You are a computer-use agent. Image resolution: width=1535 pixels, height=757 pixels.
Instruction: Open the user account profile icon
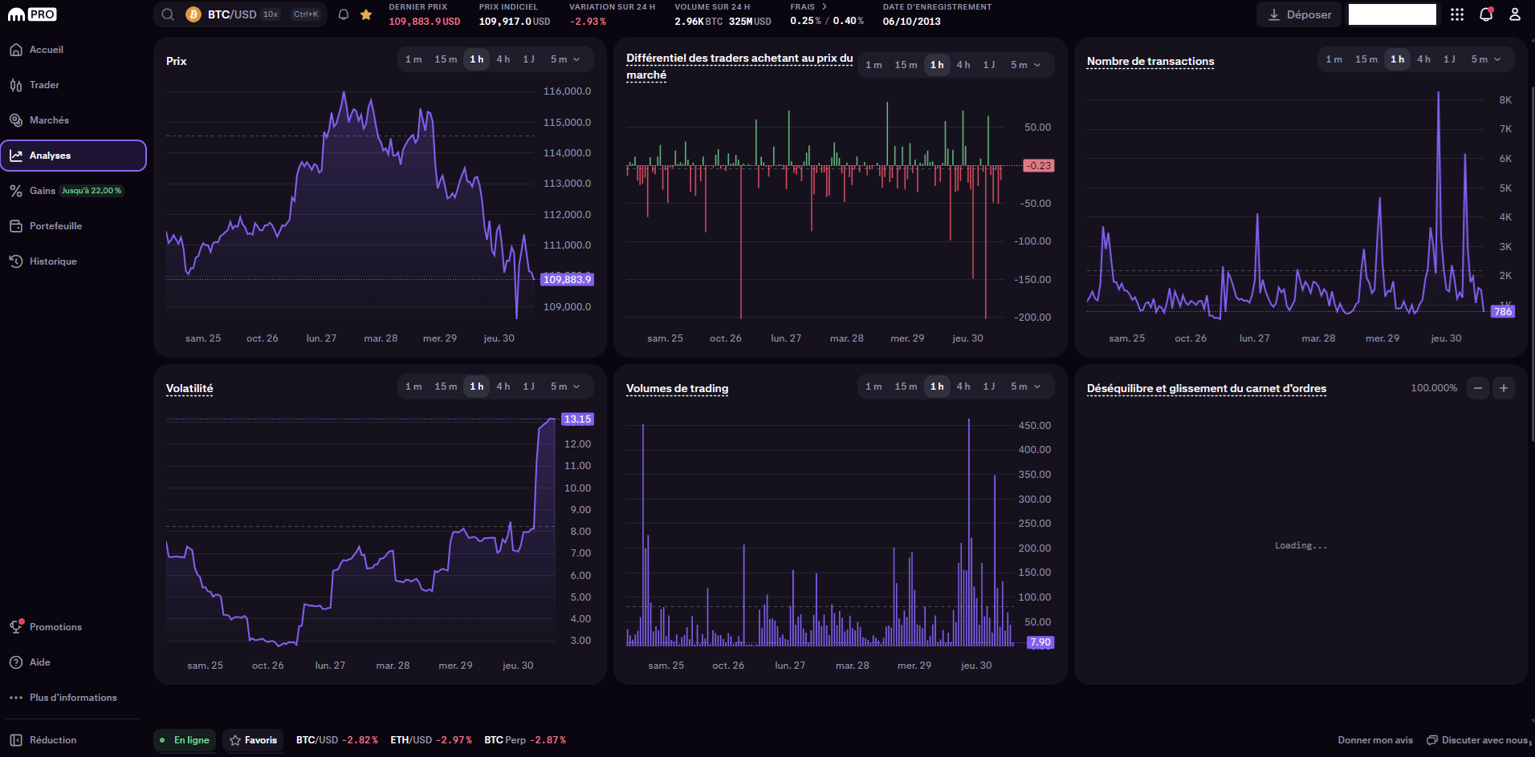(1516, 14)
